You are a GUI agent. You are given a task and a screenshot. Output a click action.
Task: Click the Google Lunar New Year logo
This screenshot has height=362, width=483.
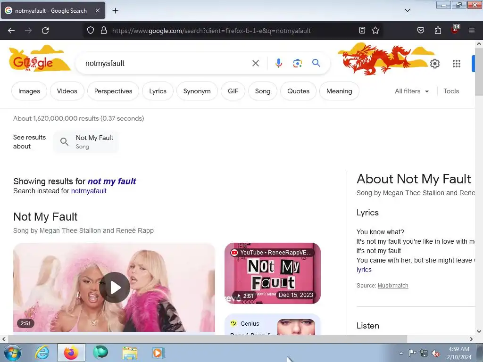[x=40, y=58]
